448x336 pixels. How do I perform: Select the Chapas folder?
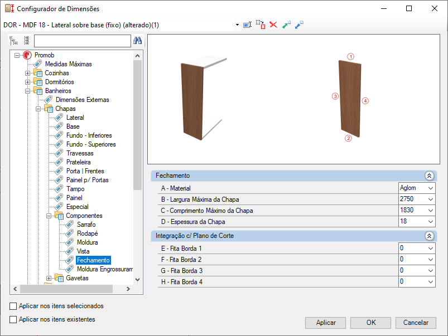(65, 109)
